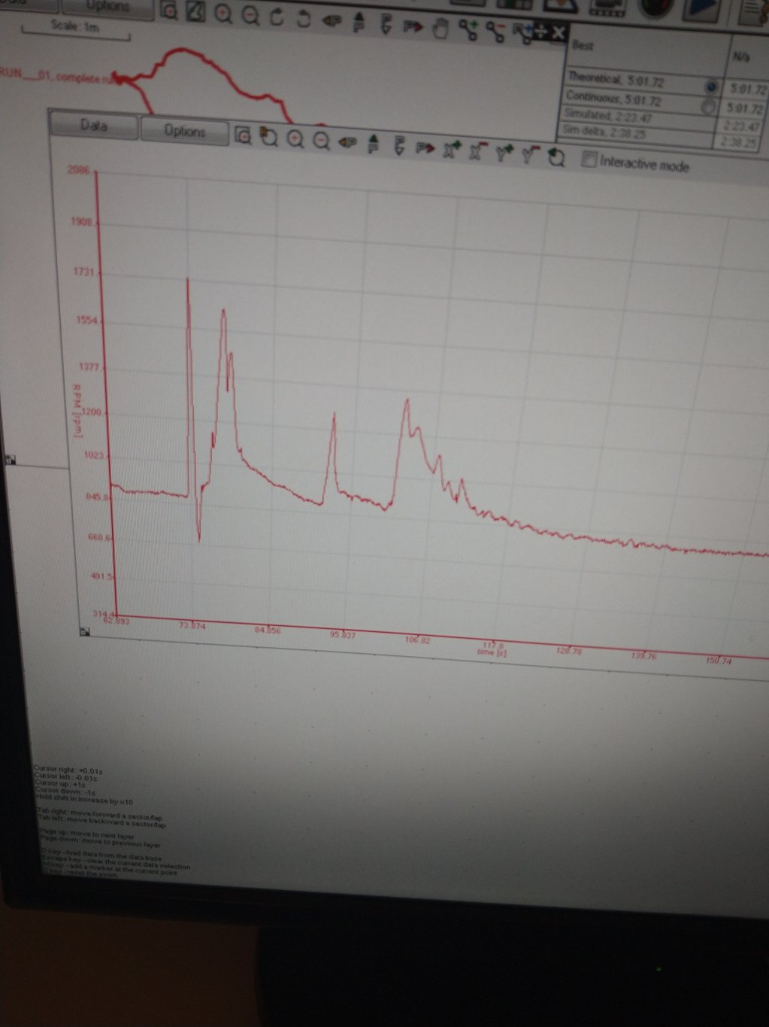Viewport: 769px width, 1027px height.
Task: Click the 150.74 value on time axis
Action: [719, 661]
